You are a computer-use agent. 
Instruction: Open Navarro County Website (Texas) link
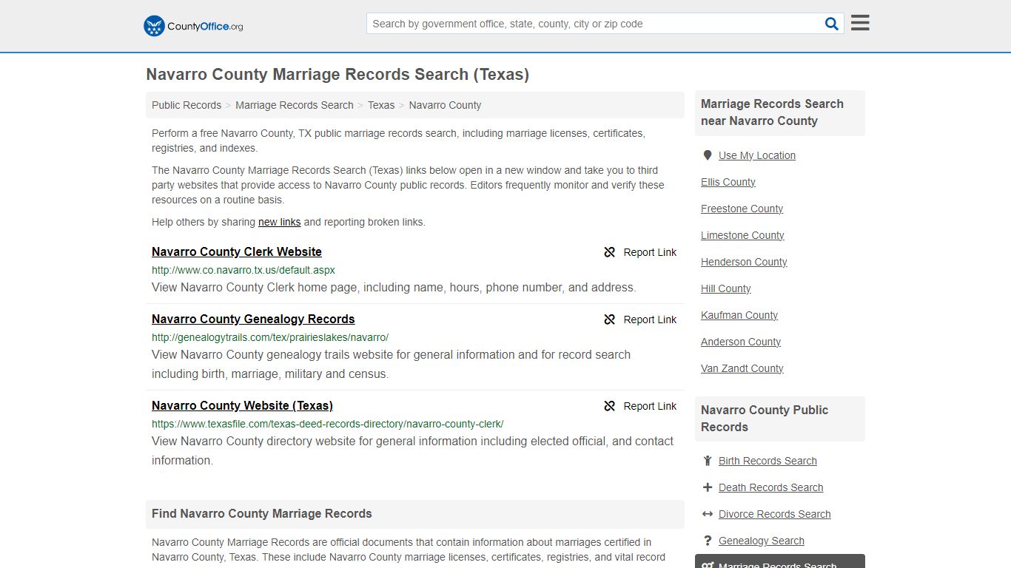(x=242, y=405)
